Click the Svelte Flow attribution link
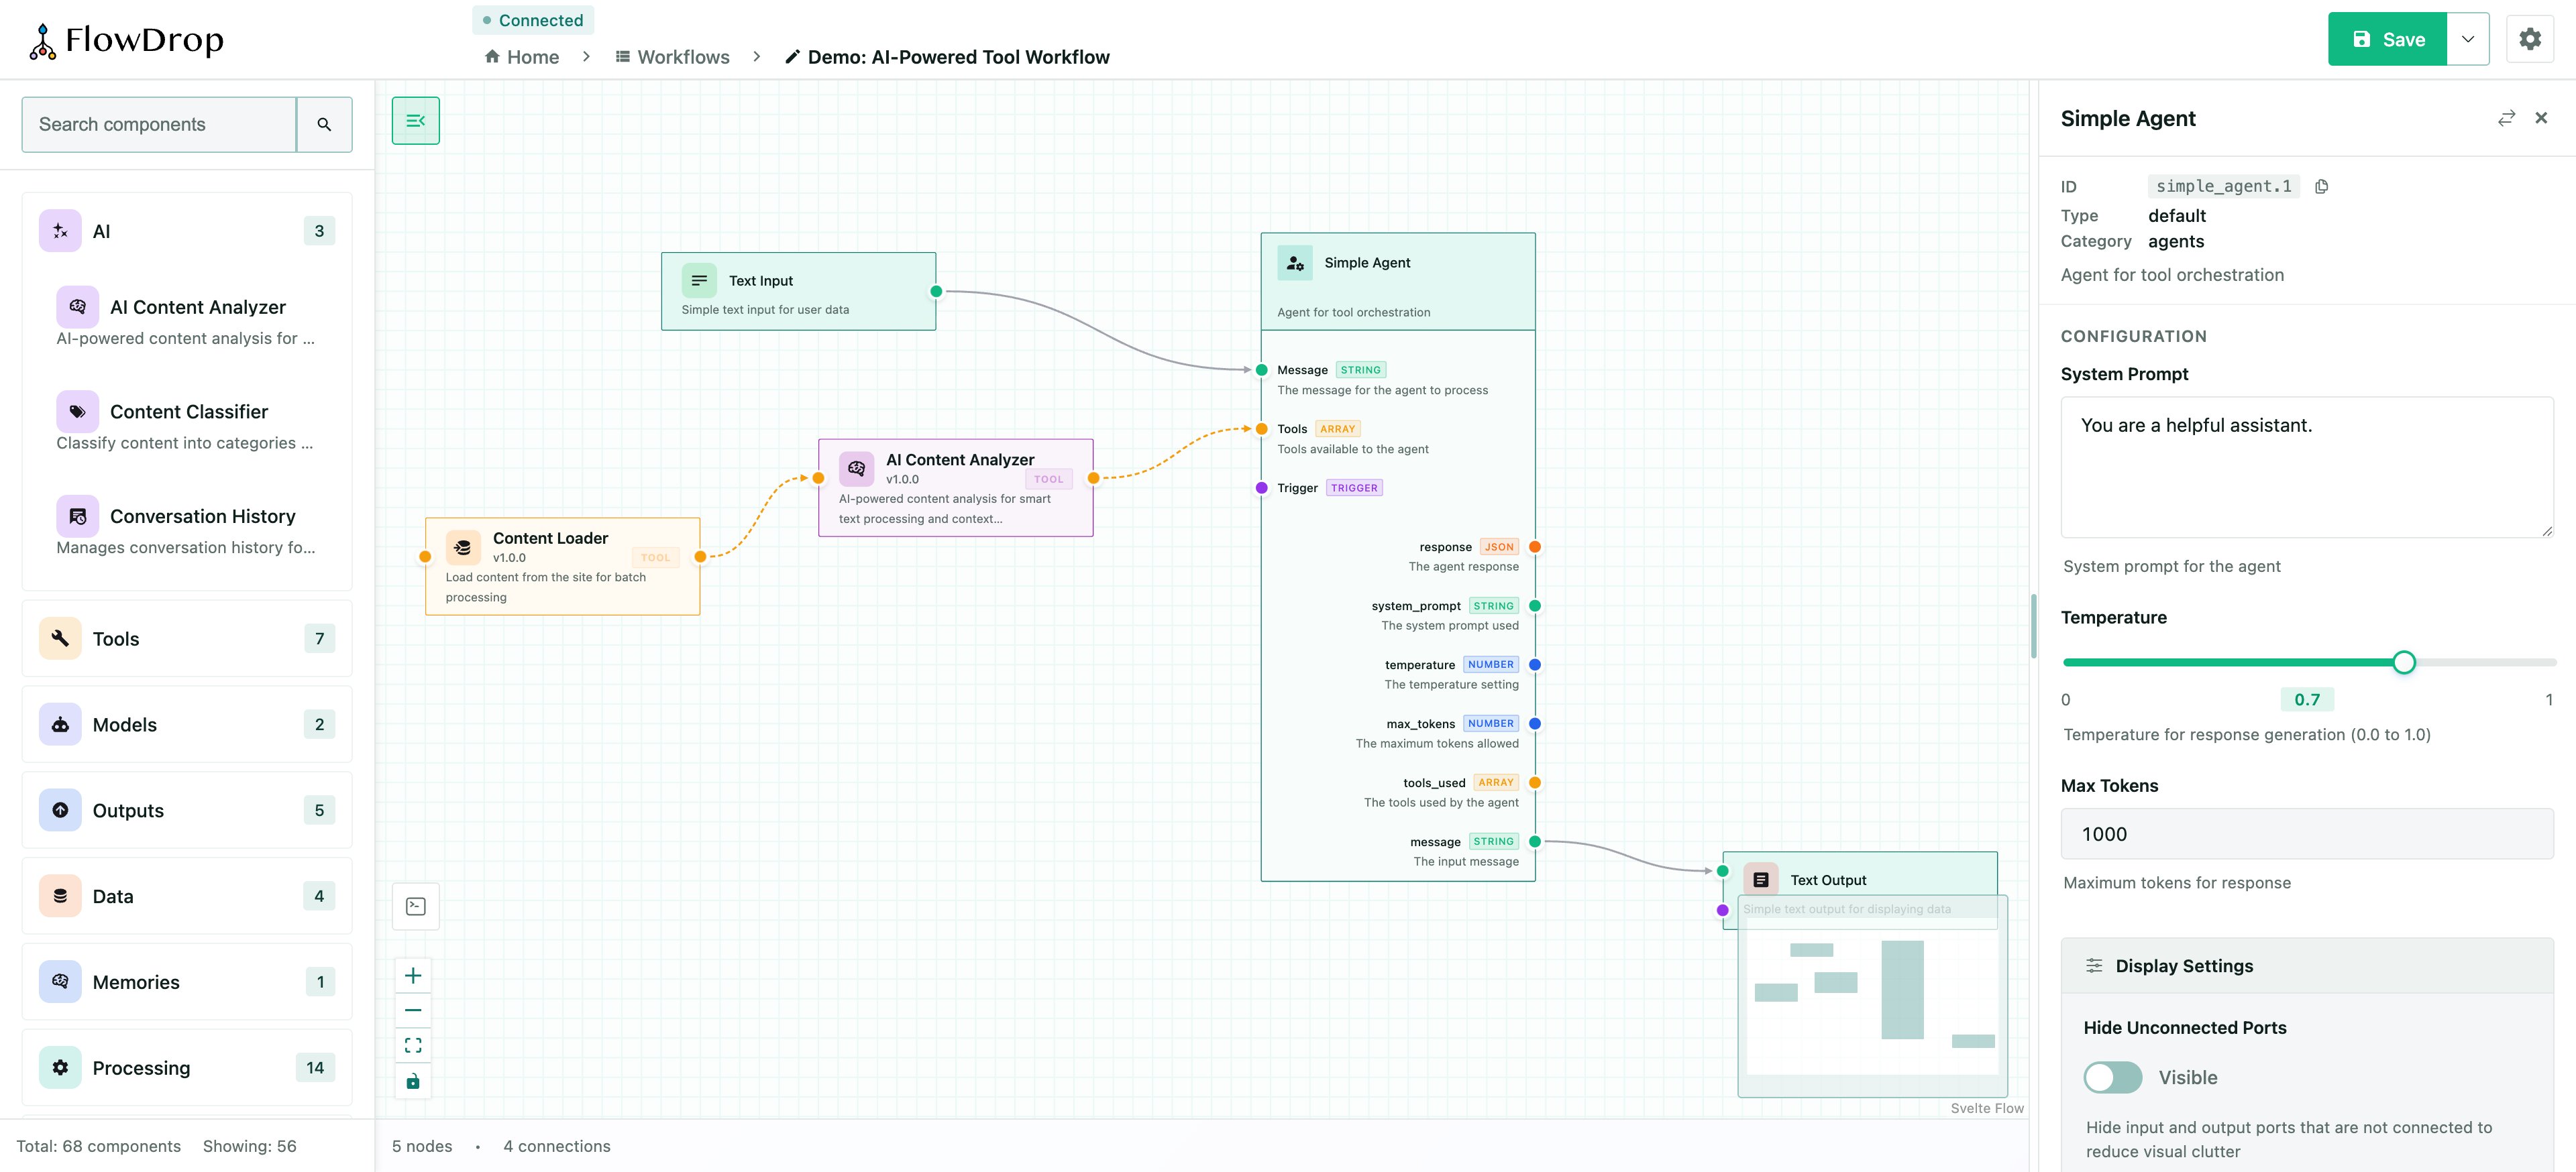Viewport: 2576px width, 1172px height. (x=1987, y=1108)
